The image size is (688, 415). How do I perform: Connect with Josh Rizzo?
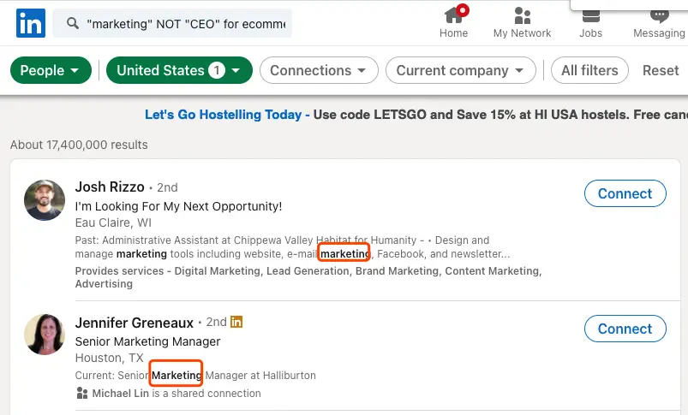[x=625, y=193]
